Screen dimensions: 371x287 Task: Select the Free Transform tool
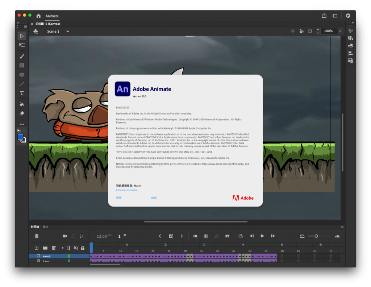[22, 45]
